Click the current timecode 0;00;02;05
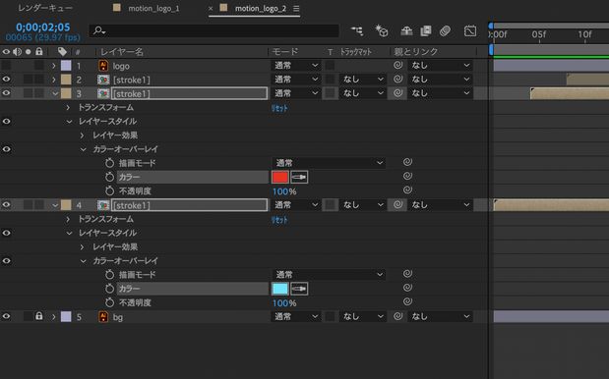609x379 pixels. (x=43, y=27)
